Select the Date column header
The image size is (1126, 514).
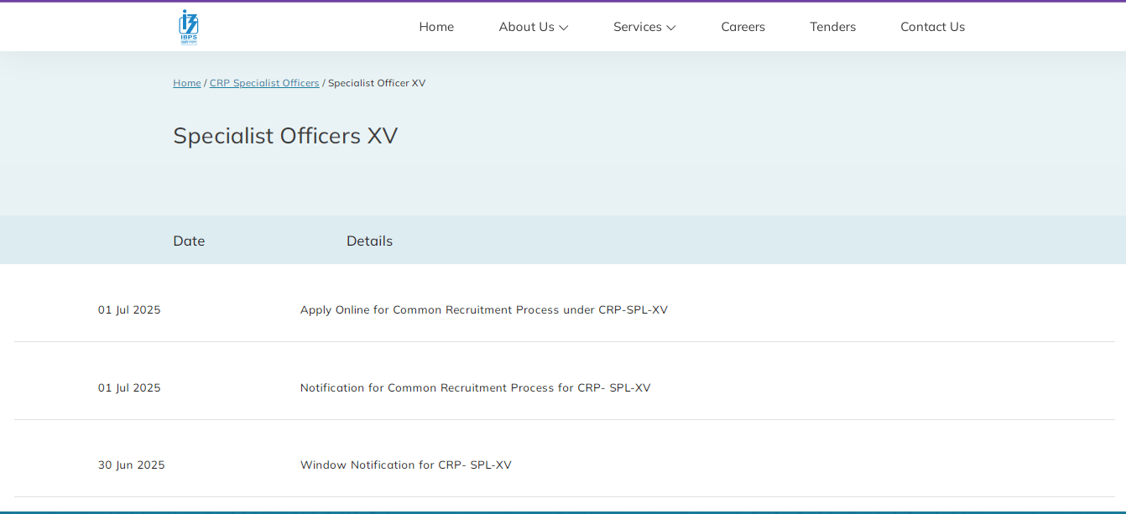[x=189, y=241]
